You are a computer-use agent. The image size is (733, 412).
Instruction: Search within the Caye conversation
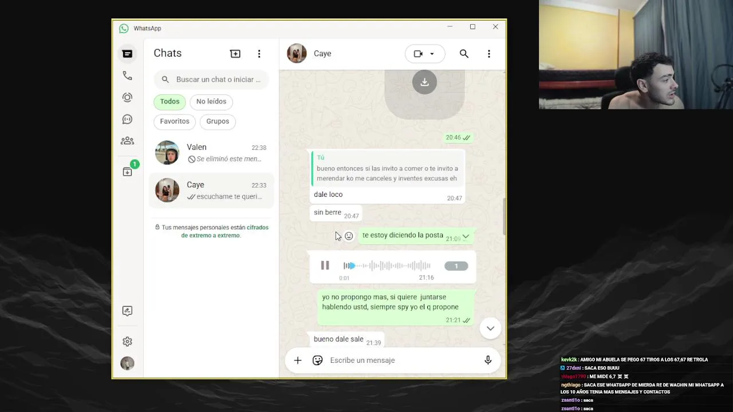click(464, 54)
